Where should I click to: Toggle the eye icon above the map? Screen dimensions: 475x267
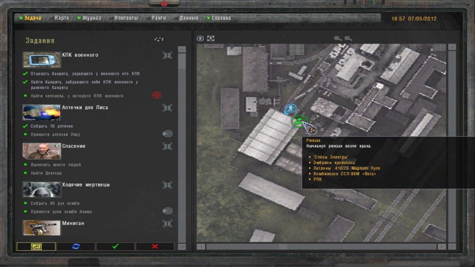(x=200, y=38)
